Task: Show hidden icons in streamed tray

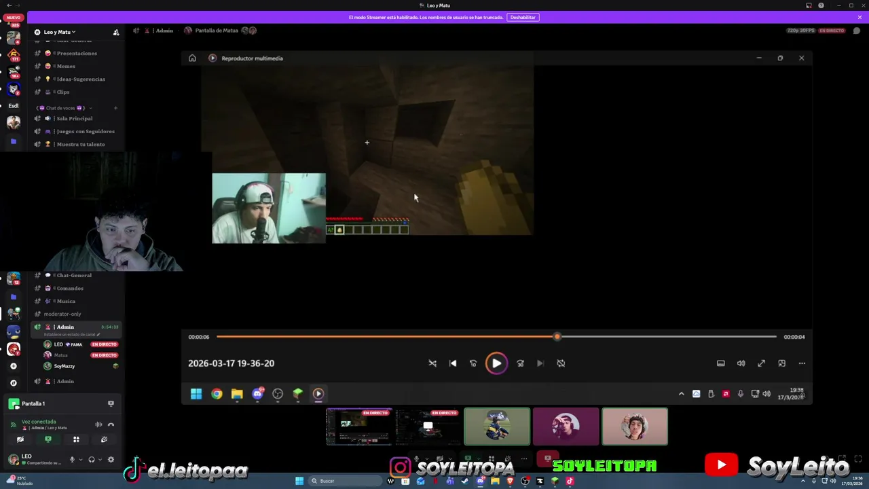Action: [682, 394]
